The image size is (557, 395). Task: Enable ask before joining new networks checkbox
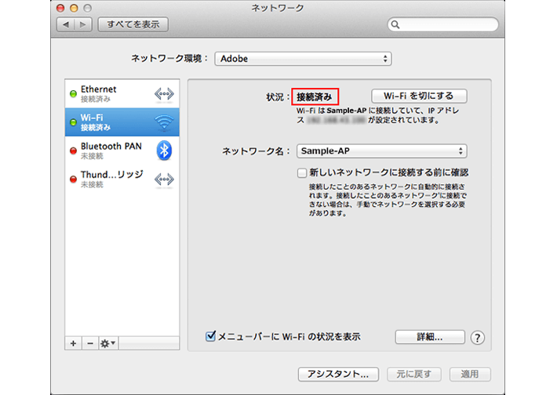click(302, 172)
